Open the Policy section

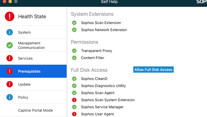[x=33, y=97]
